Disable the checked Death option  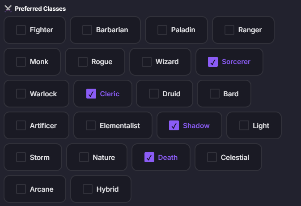click(x=149, y=157)
